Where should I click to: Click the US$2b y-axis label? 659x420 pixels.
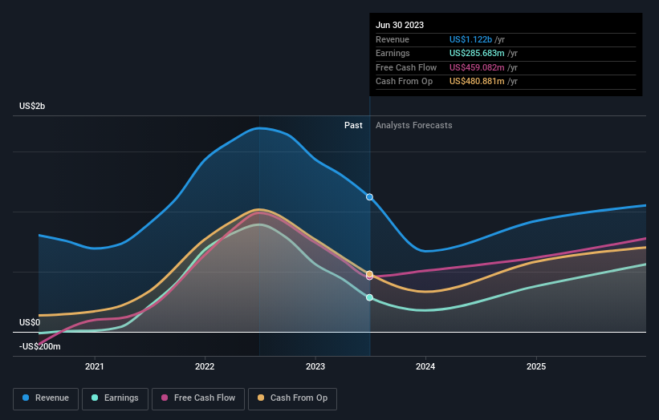click(x=32, y=106)
